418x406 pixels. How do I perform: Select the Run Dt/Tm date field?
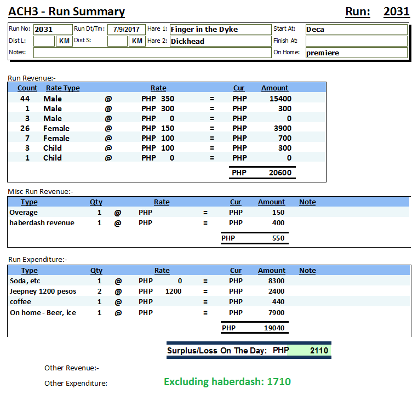click(x=126, y=30)
